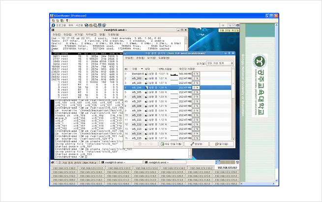The width and height of the screenshot is (322, 202).
Task: Open the File menu of Virtual Machine Manager
Action: [129, 58]
